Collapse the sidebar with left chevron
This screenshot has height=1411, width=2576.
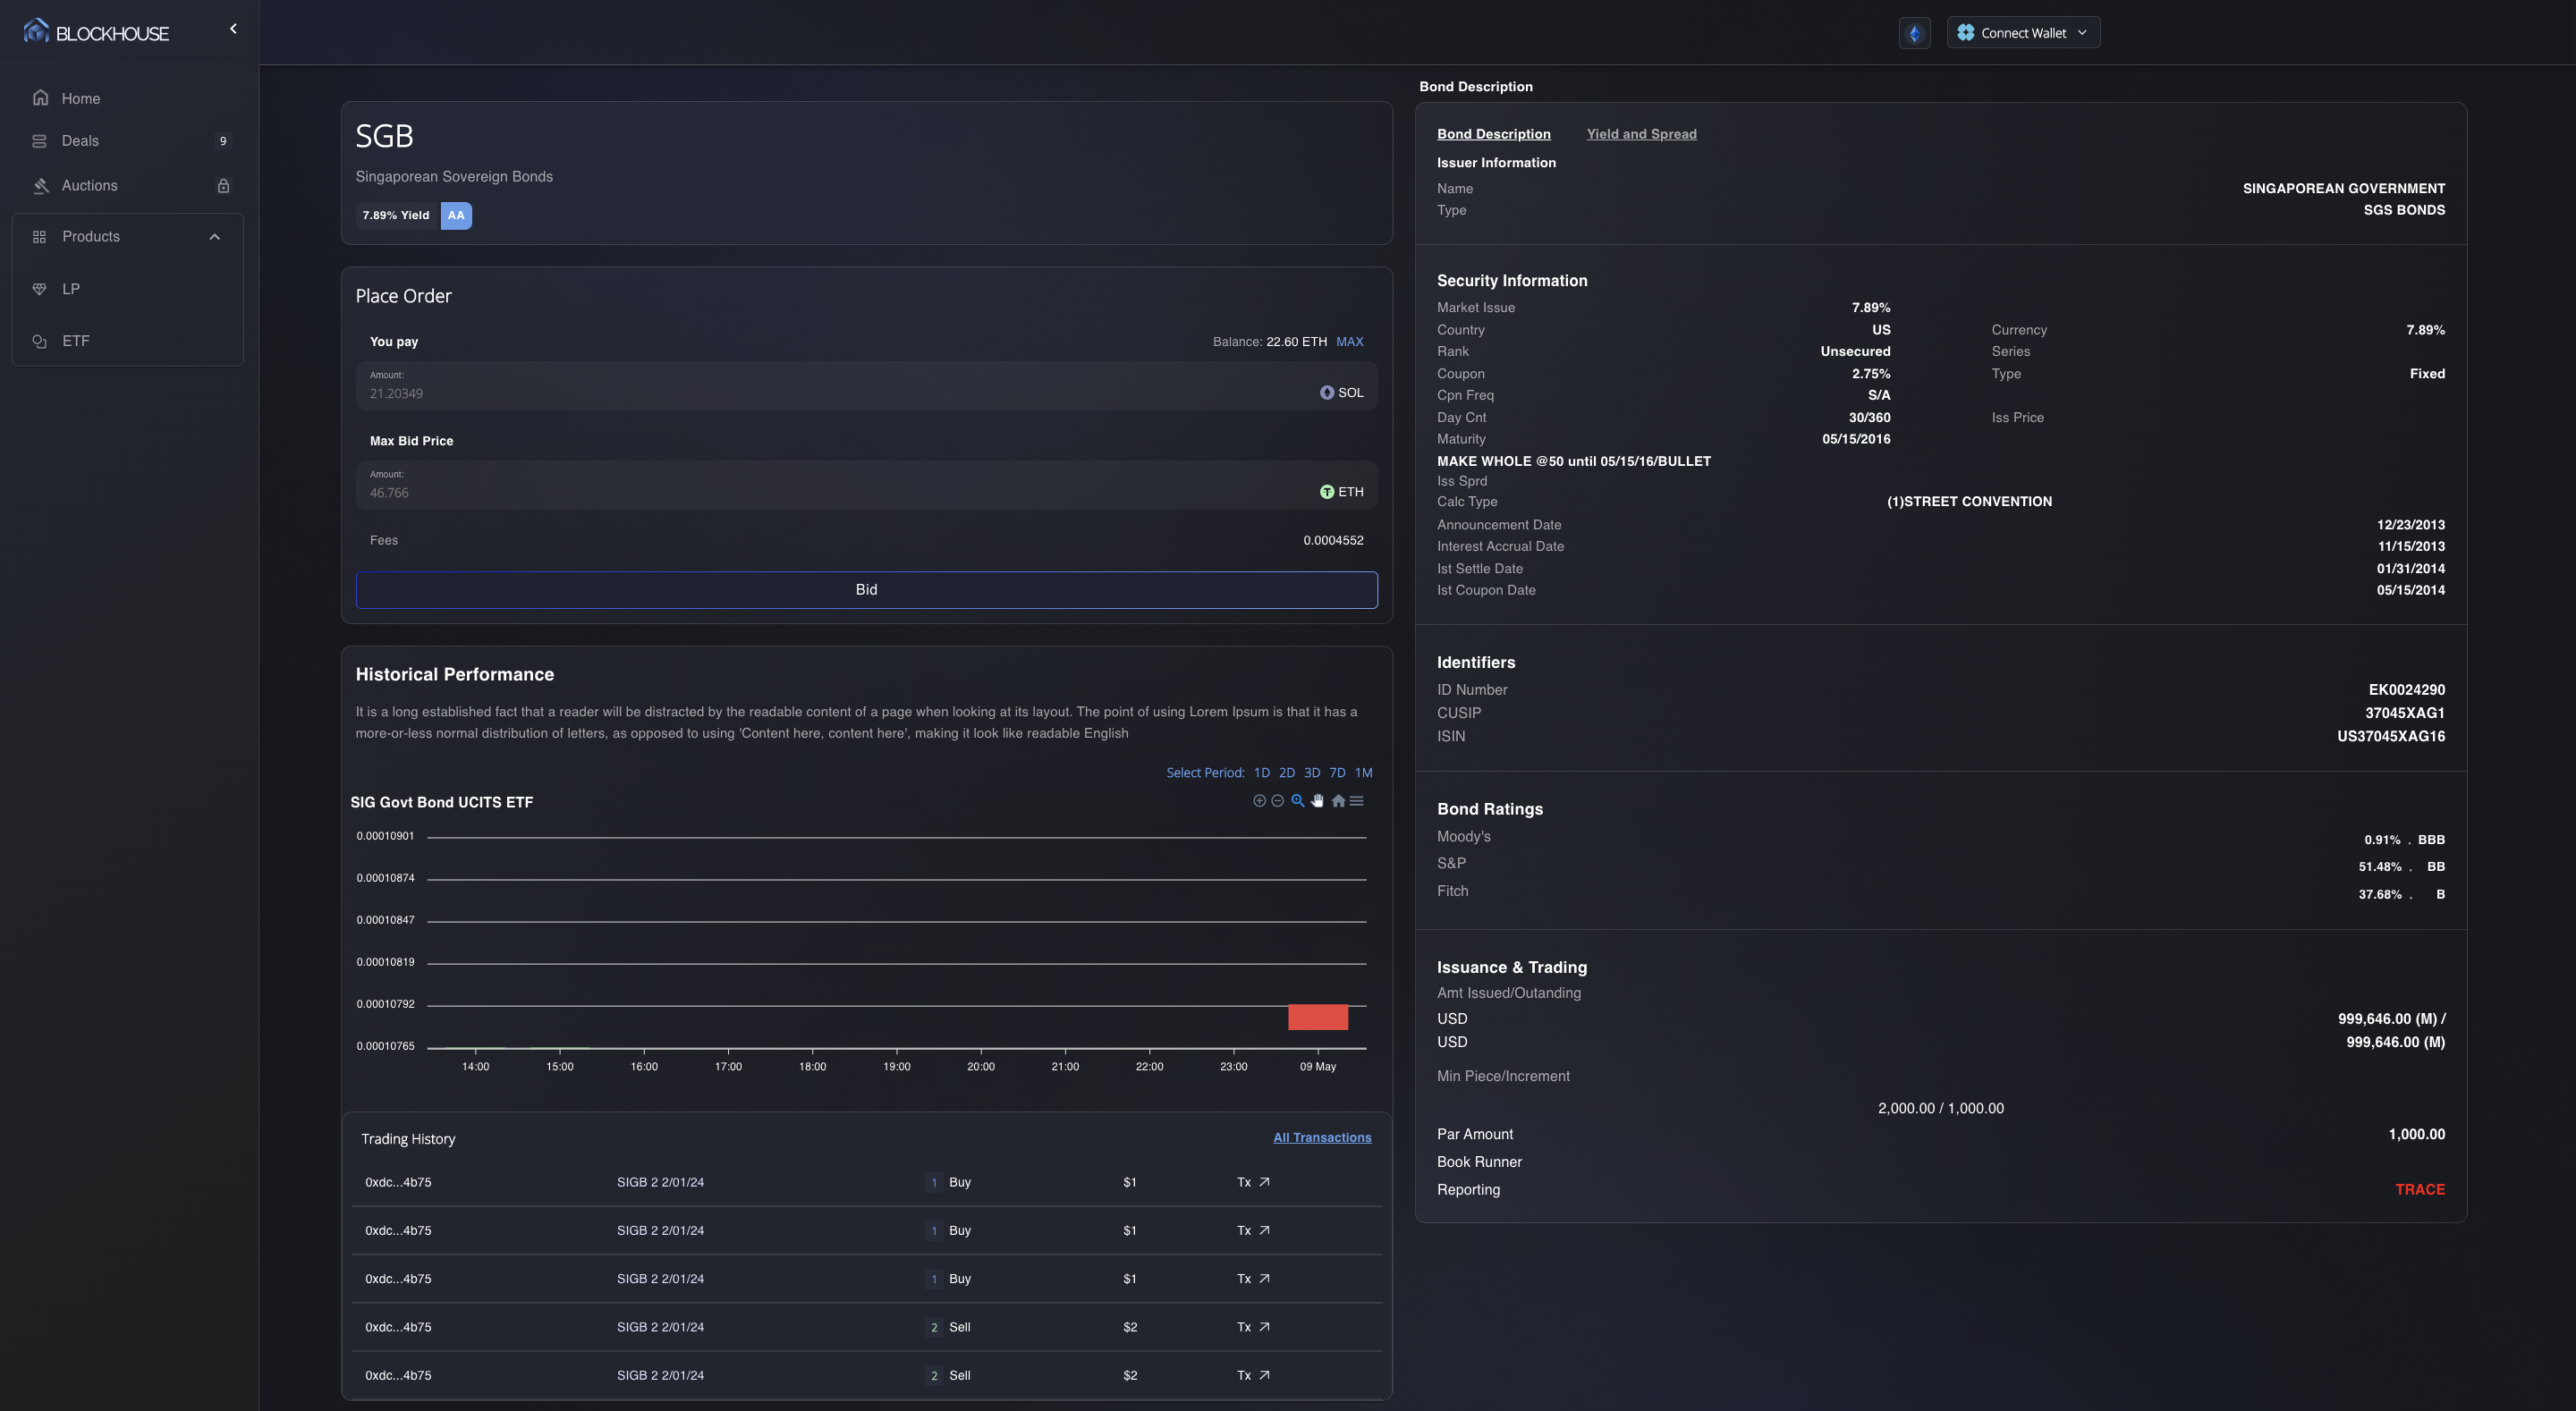(233, 29)
